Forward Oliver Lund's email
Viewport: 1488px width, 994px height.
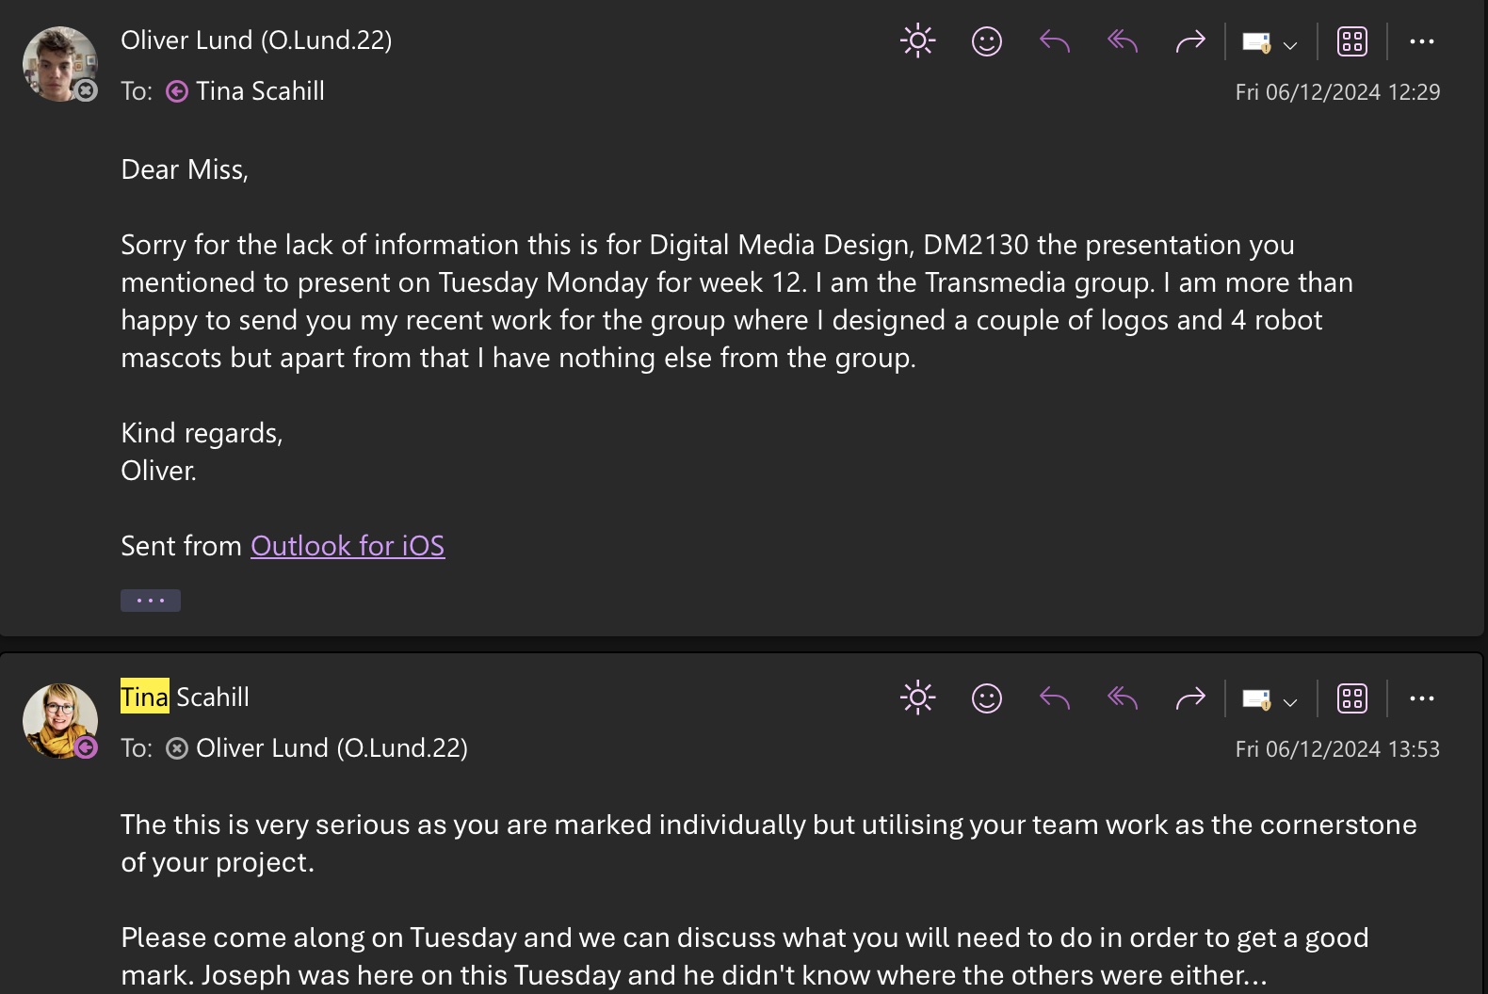pyautogui.click(x=1190, y=41)
